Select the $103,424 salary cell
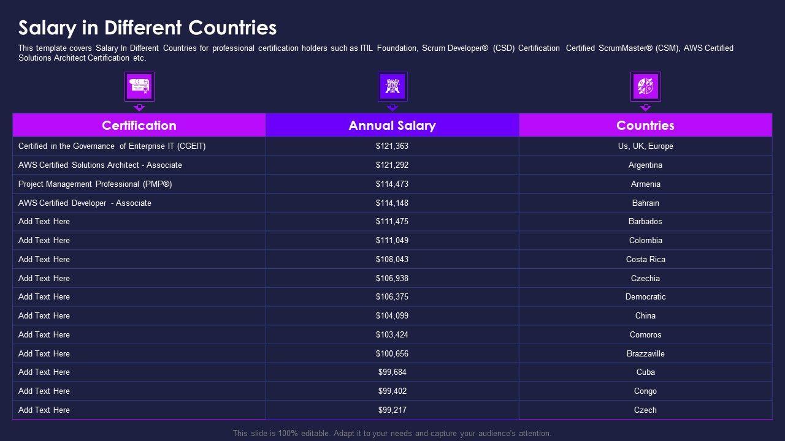Screen dimensions: 785x441 coord(392,334)
